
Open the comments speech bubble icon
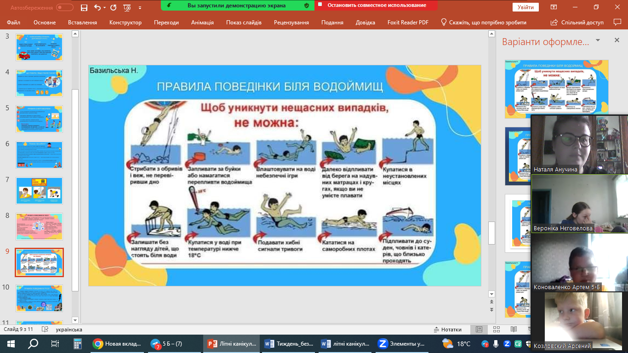pos(617,22)
